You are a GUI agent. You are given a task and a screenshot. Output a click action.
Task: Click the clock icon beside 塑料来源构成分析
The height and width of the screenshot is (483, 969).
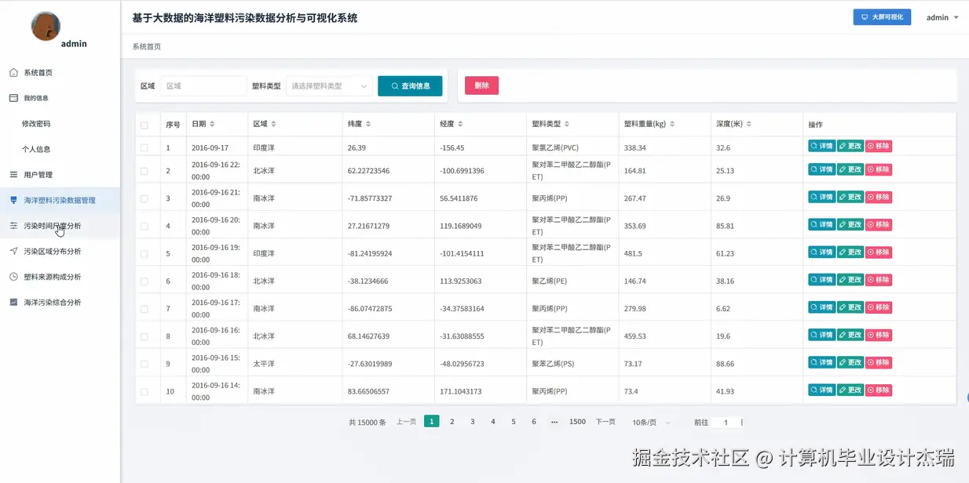click(13, 277)
